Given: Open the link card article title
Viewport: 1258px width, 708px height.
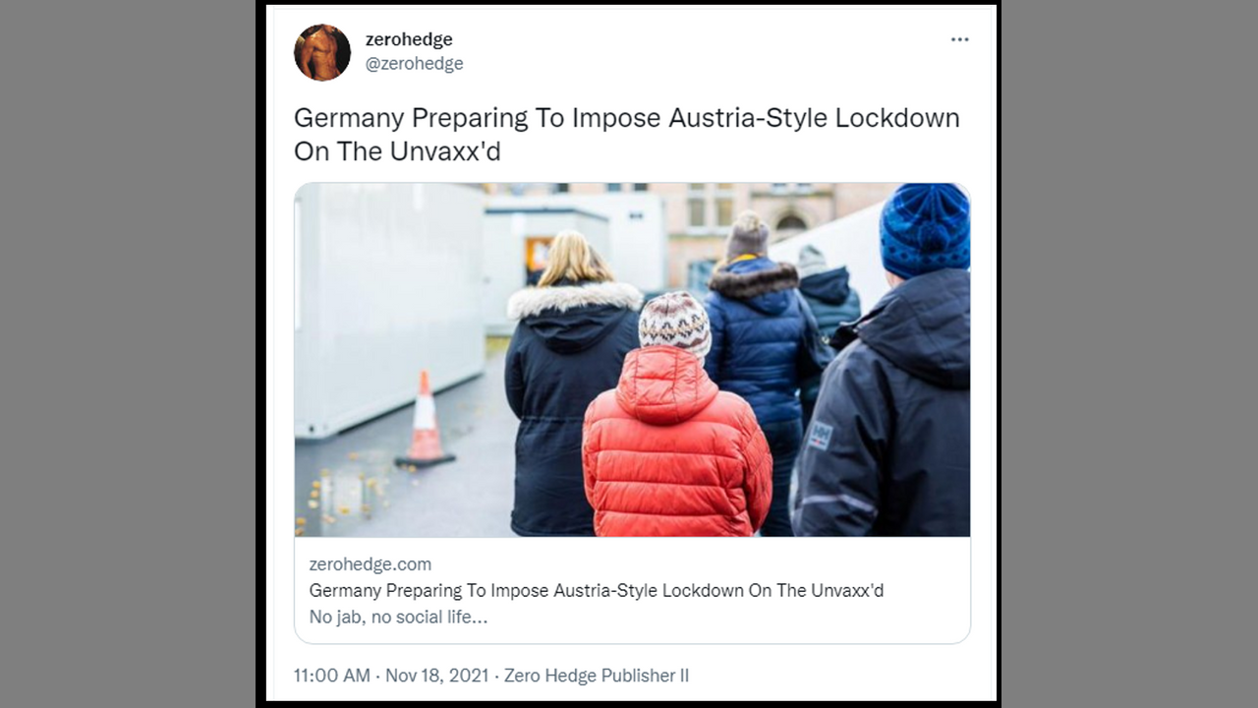Looking at the screenshot, I should pyautogui.click(x=596, y=590).
